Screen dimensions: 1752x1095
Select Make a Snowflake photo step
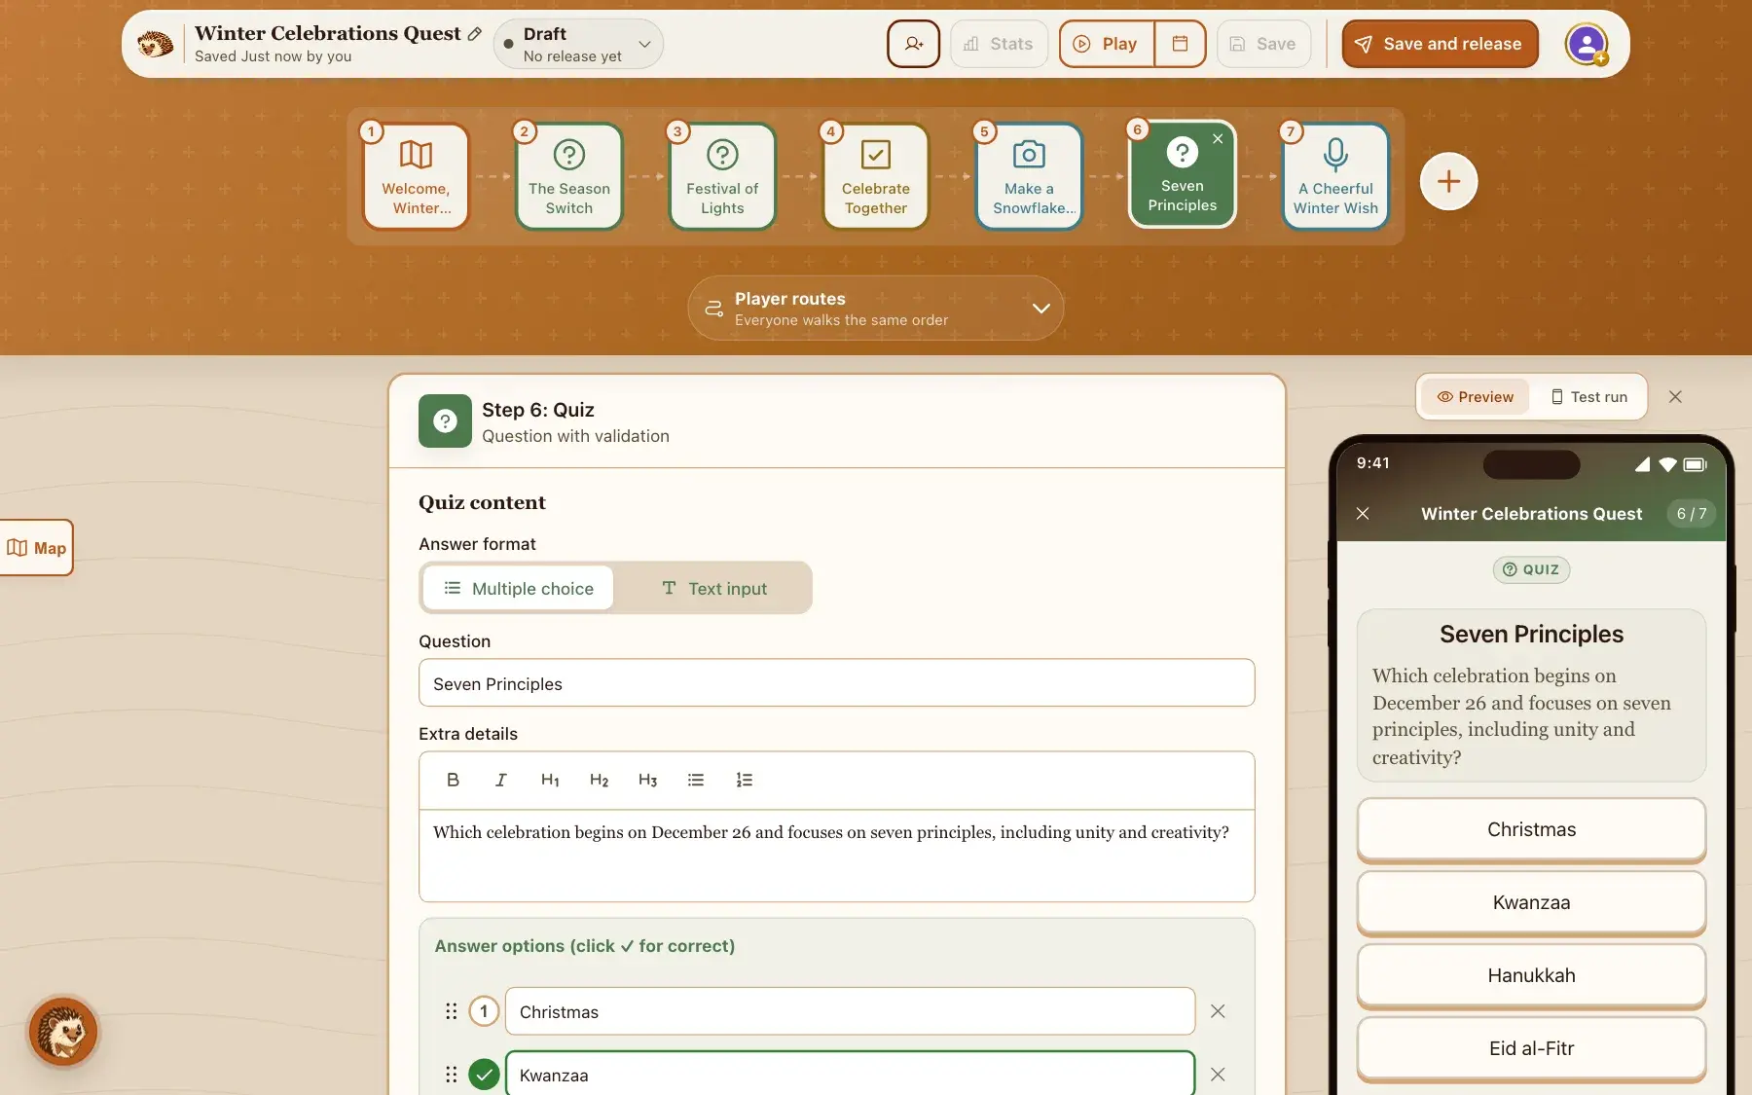(x=1029, y=177)
